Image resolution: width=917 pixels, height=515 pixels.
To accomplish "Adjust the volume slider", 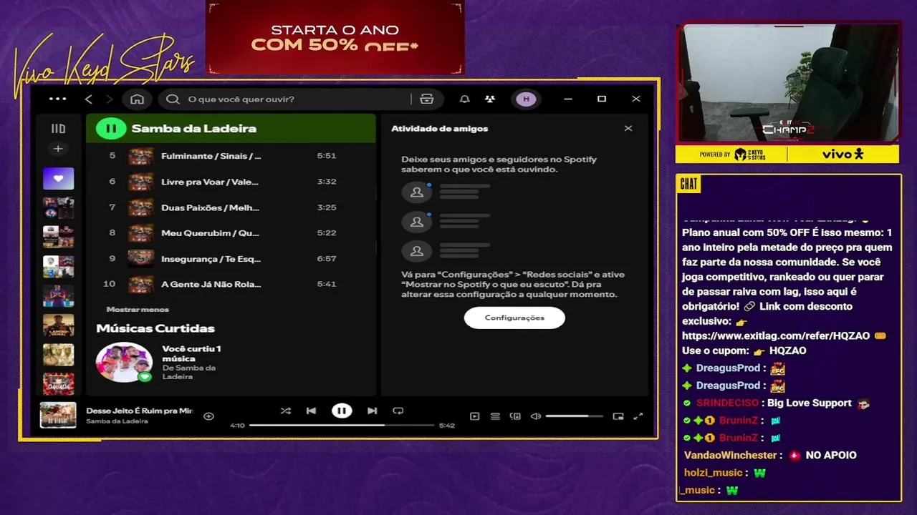I will tap(574, 416).
